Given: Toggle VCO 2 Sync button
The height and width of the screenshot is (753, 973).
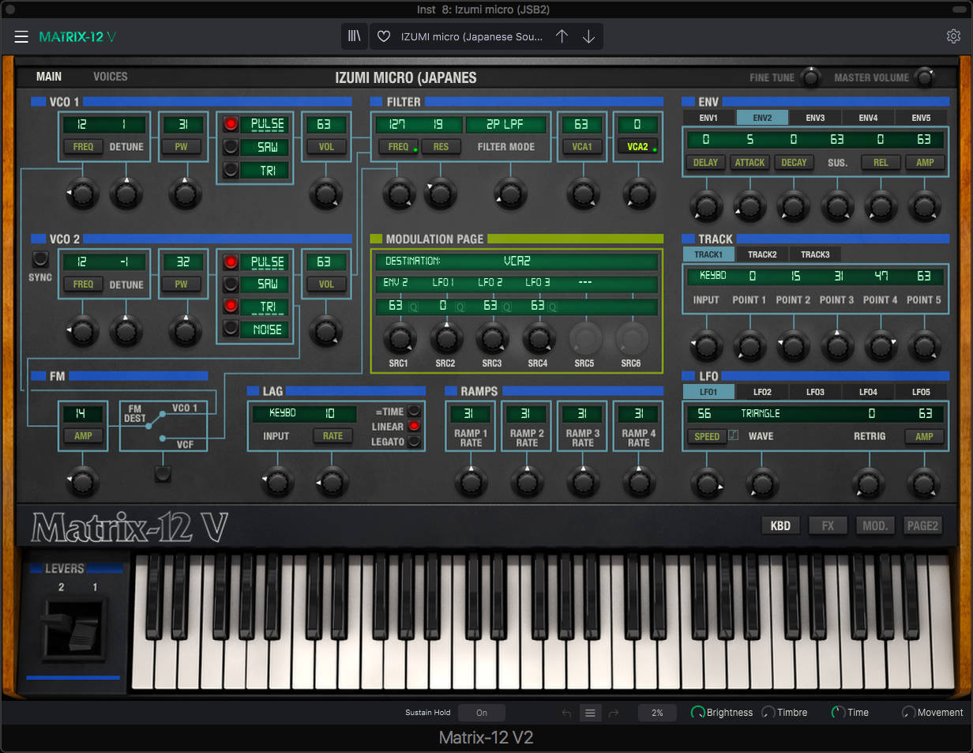Looking at the screenshot, I should (x=39, y=258).
